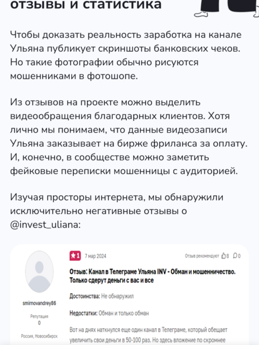The image size is (259, 345).
Task: Click the paragraph about видеообращения благодарных клиентов
Action: pyautogui.click(x=129, y=136)
